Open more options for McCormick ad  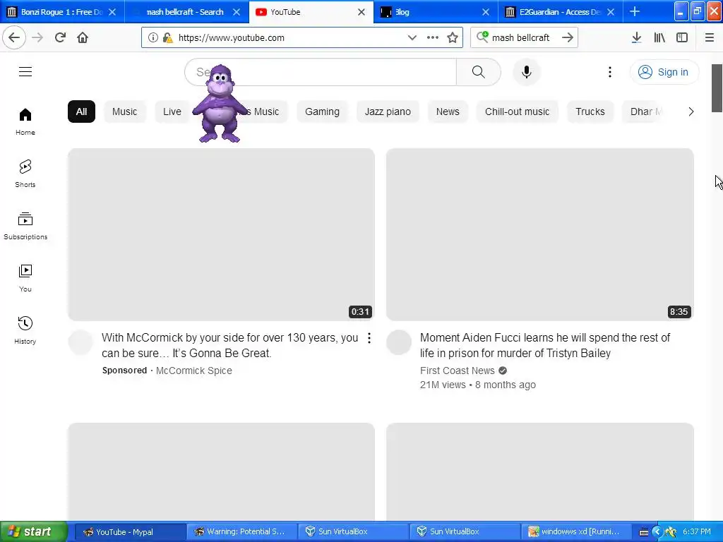pyautogui.click(x=369, y=338)
